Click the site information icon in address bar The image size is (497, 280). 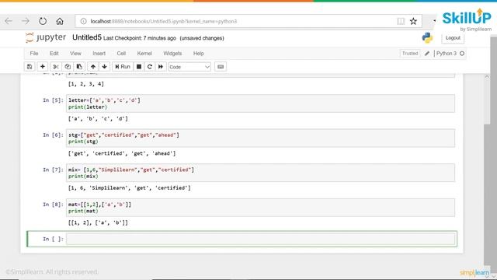click(x=83, y=21)
